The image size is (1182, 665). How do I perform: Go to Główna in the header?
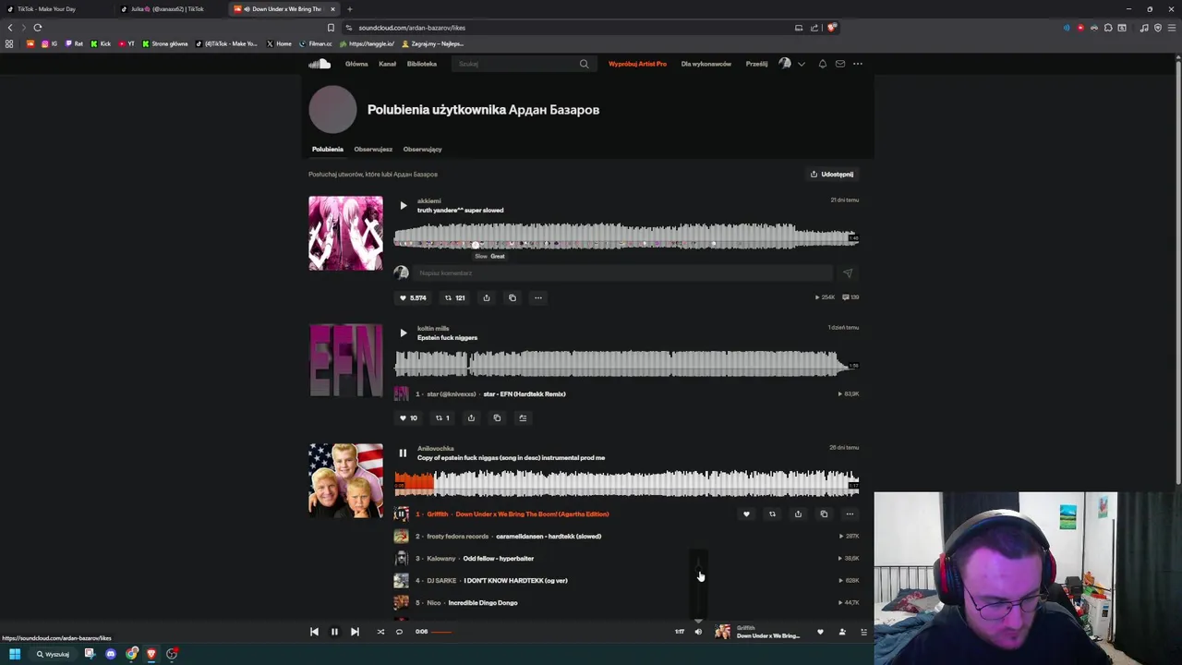click(x=356, y=64)
